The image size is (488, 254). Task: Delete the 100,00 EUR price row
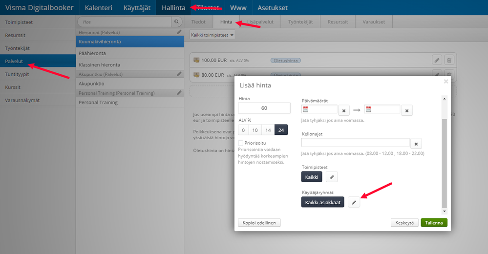click(449, 60)
